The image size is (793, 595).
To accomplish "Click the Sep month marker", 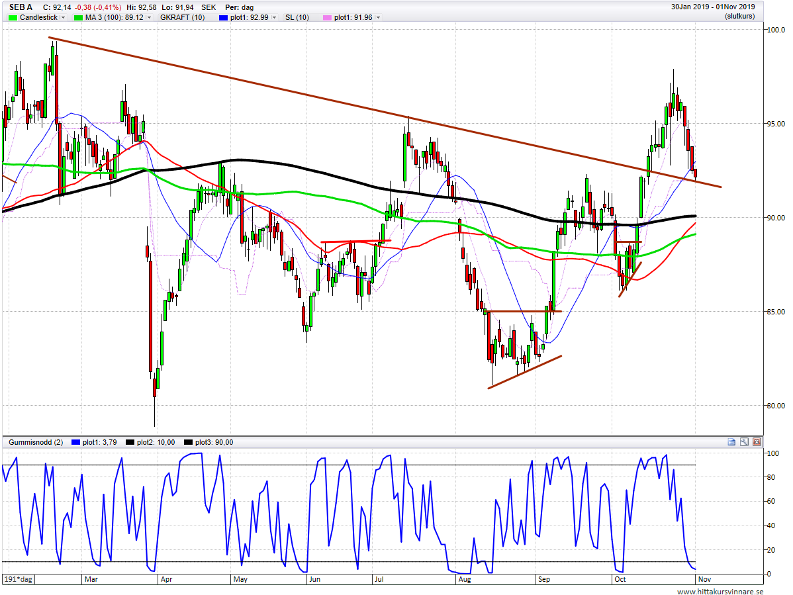I will coord(544,579).
